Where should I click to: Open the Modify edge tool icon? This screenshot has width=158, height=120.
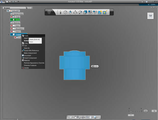coord(80,12)
